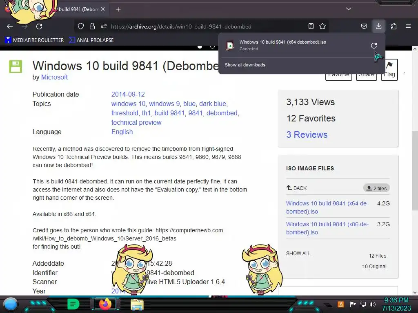Open the 'threshold' topic link
Screen dimensions: 418x313
tap(125, 113)
